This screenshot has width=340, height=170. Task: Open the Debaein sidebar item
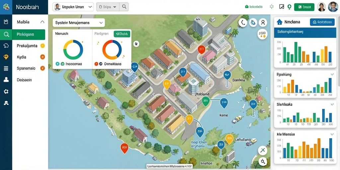24,80
